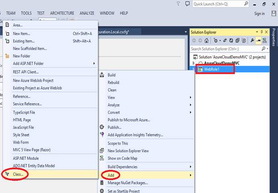
Task: Click Sync with Active Document icon
Action: point(225,41)
